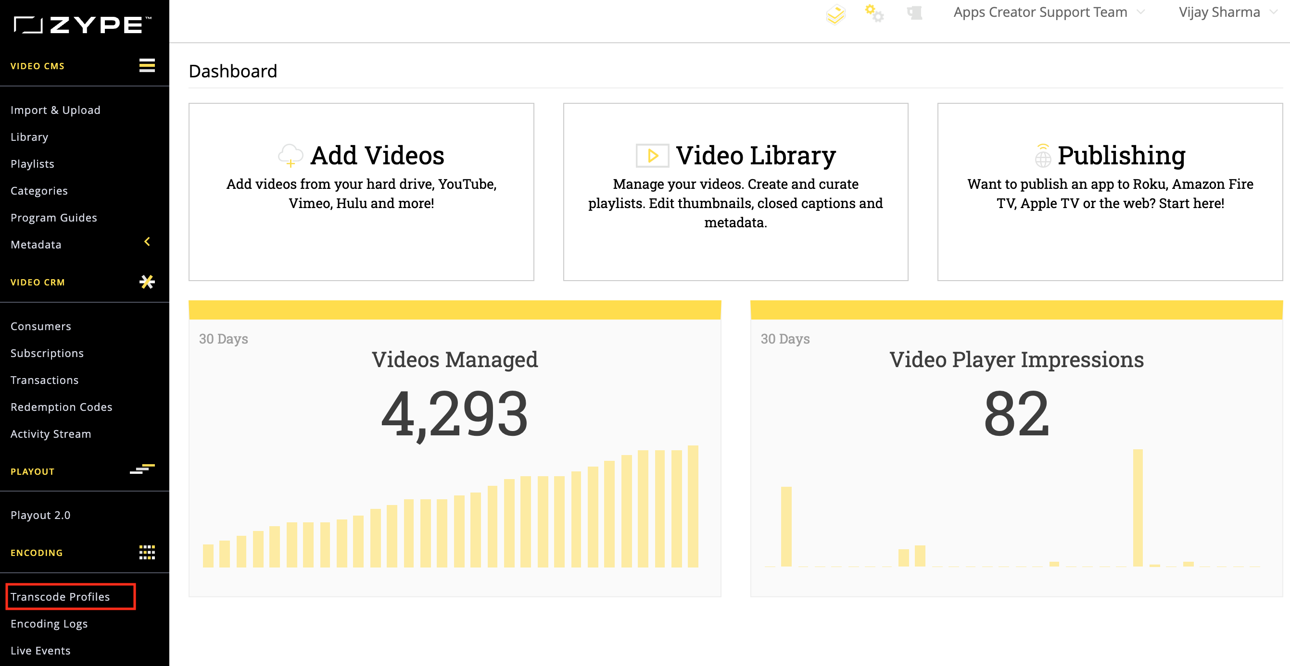Expand the Metadata submenu chevron
Viewport: 1290px width, 666px height.
[147, 242]
